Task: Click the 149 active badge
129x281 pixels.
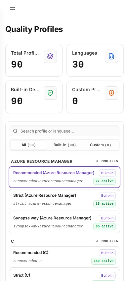Action: (104, 261)
